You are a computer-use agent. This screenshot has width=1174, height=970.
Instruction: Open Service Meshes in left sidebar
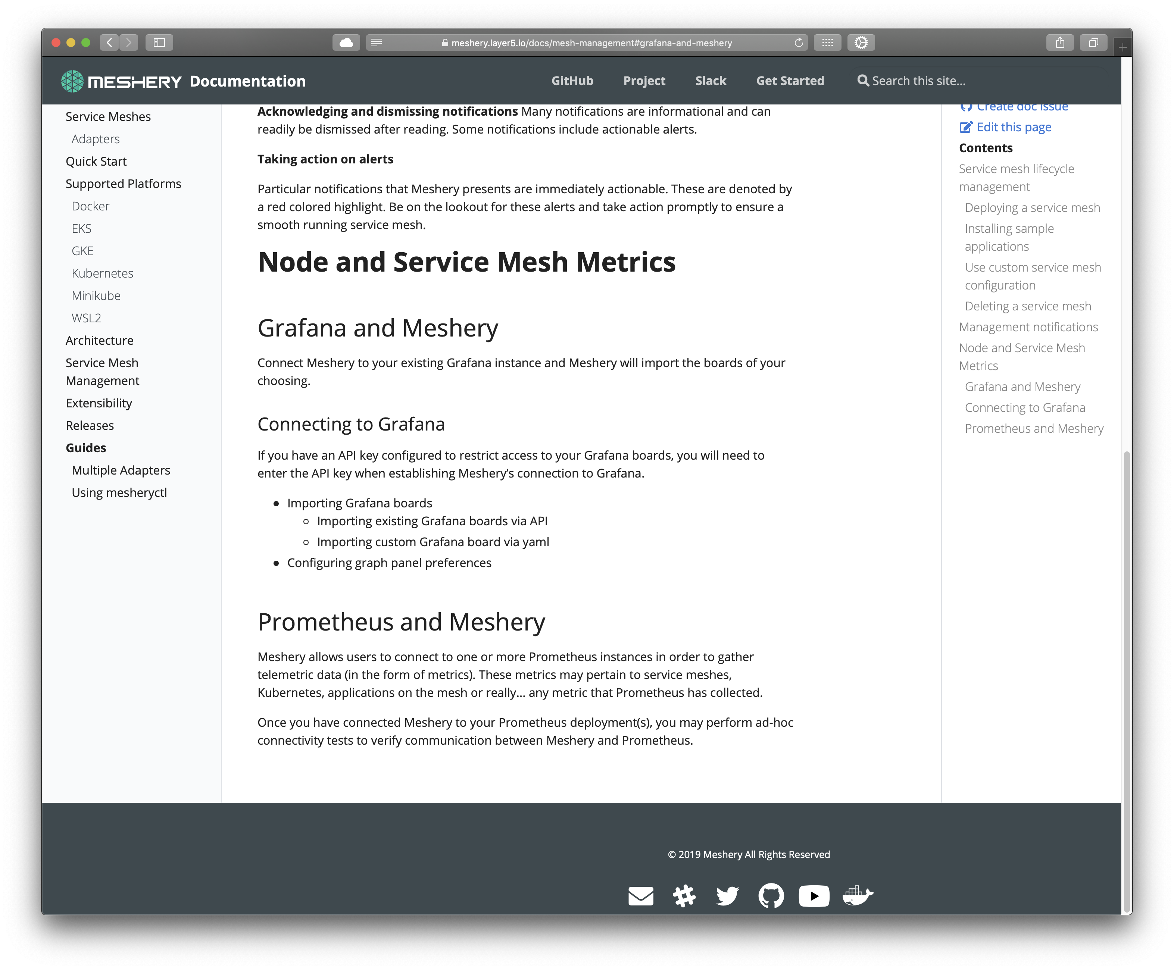coord(108,116)
